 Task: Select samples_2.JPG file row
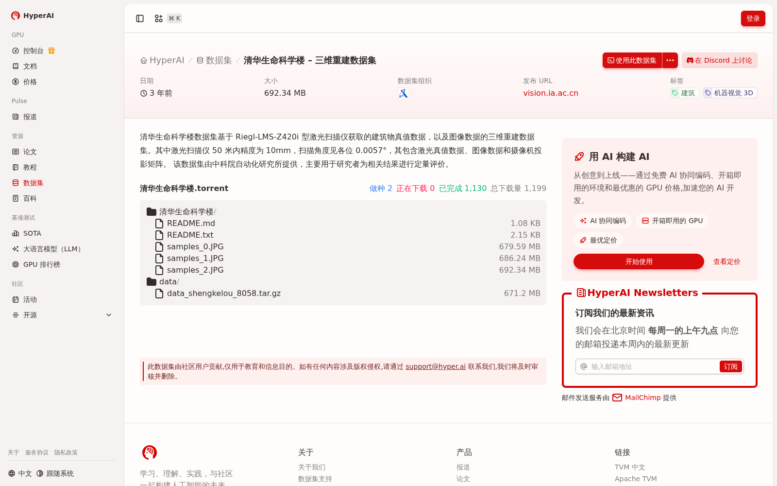point(343,270)
